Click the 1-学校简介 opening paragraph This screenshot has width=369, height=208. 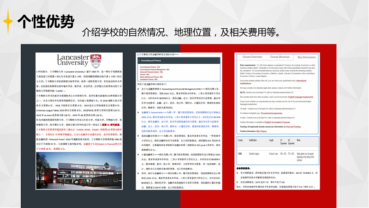[x=79, y=81]
